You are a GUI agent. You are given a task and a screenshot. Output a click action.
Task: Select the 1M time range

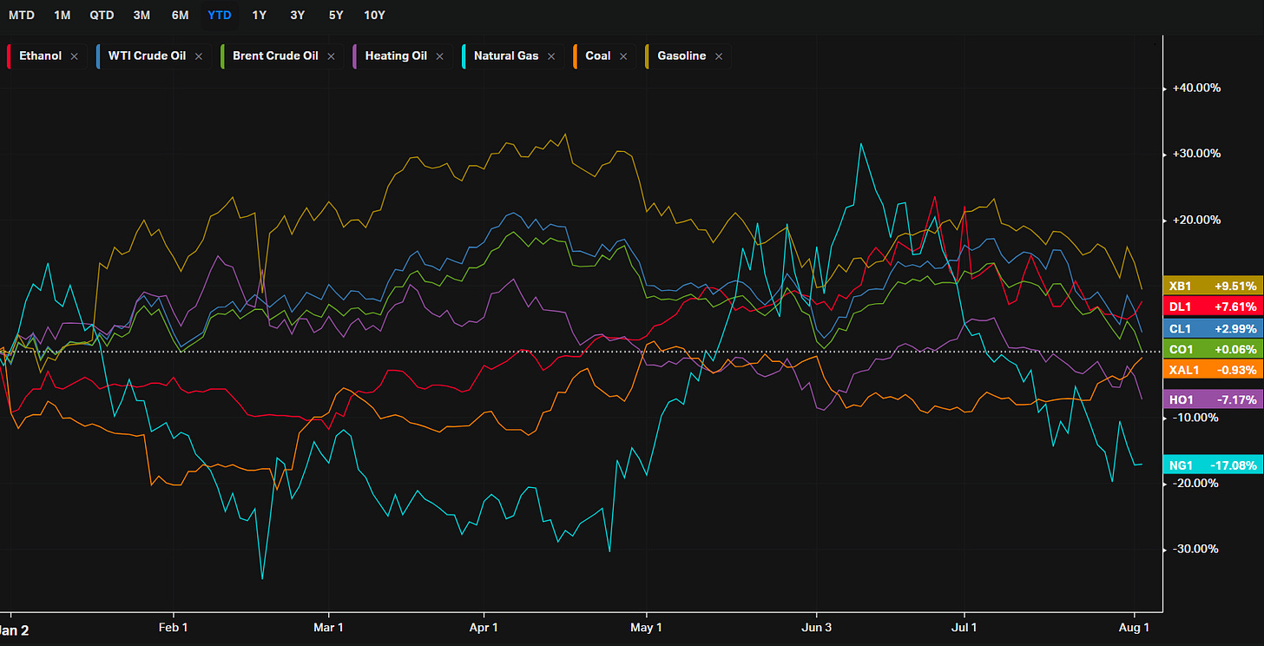63,16
